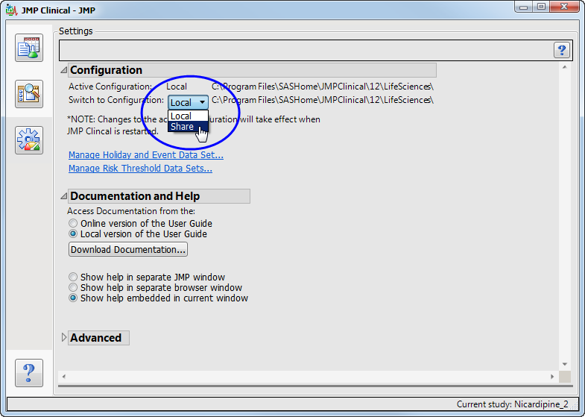Open Manage Risk Threshold Data Sets link
The width and height of the screenshot is (585, 417).
[140, 169]
